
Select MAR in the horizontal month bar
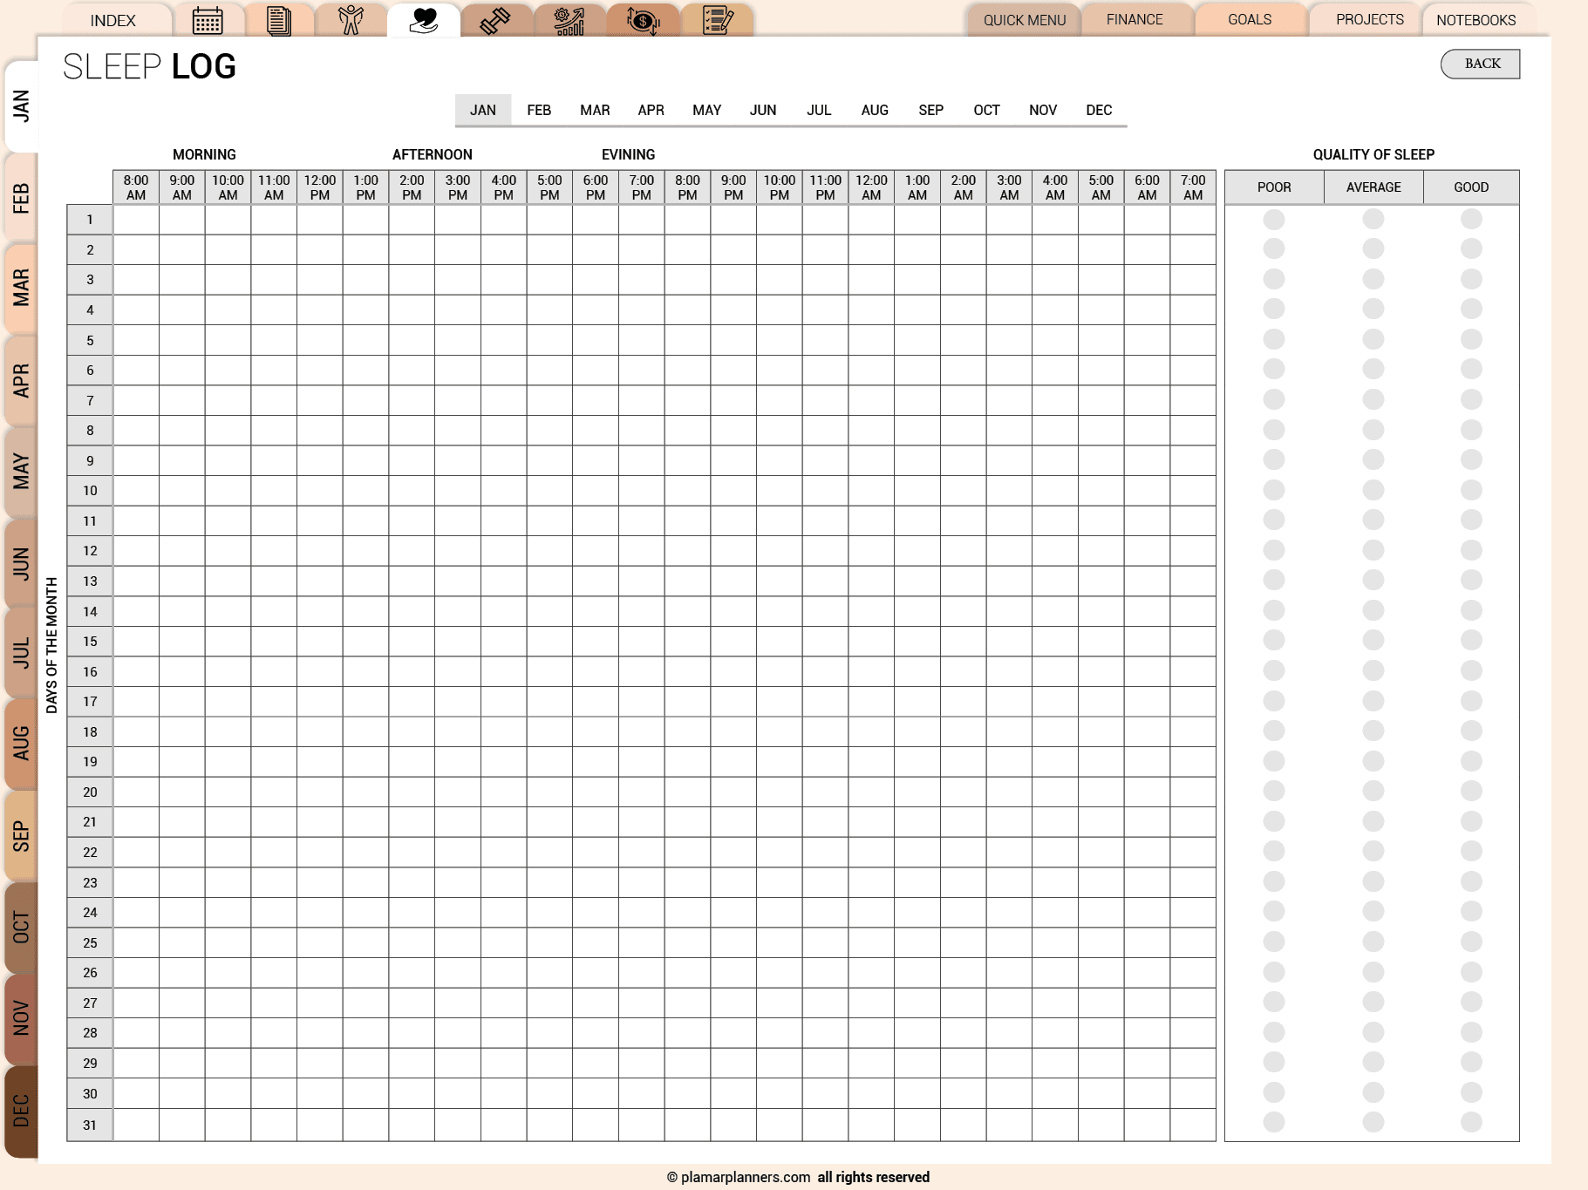click(595, 110)
